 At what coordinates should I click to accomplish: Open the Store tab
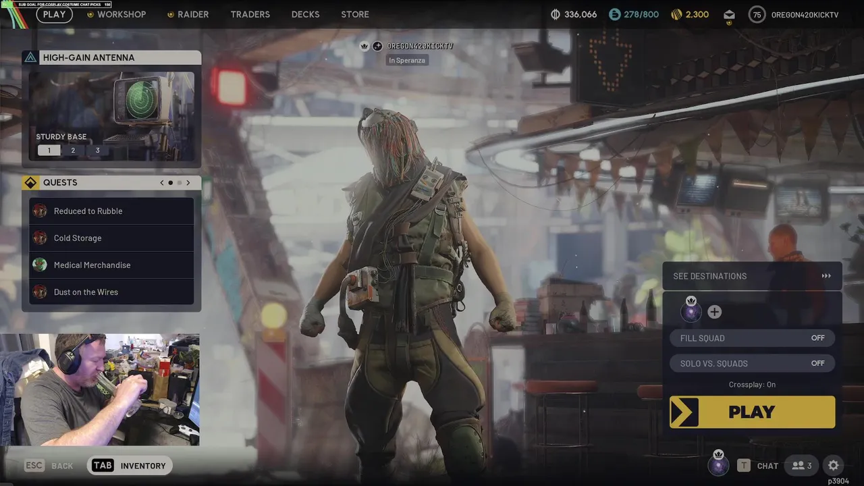tap(355, 14)
